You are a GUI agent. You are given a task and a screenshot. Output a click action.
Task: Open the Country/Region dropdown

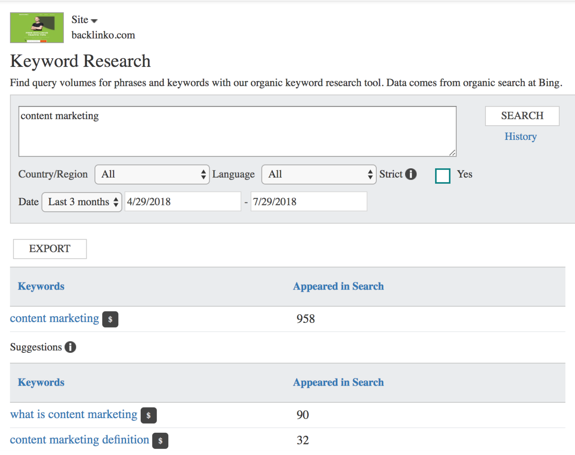pos(152,174)
